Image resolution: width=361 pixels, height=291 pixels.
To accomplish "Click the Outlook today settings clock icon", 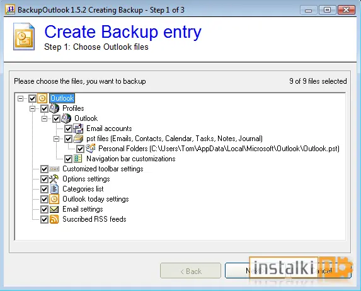I will pyautogui.click(x=54, y=199).
